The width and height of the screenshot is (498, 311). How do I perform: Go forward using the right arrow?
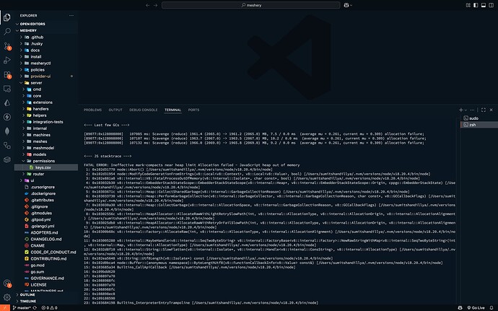coord(156,5)
